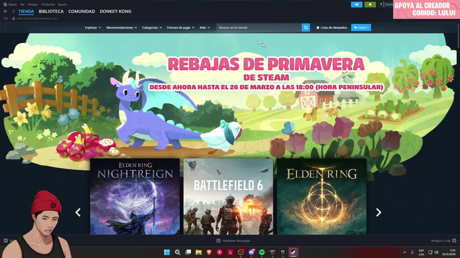The width and height of the screenshot is (460, 258).
Task: Go back with the left arrow navigation
Action: point(5,11)
